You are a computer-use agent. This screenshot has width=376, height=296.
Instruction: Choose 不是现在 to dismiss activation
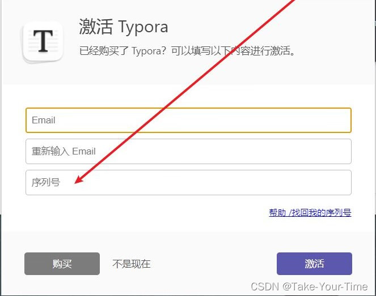point(132,264)
